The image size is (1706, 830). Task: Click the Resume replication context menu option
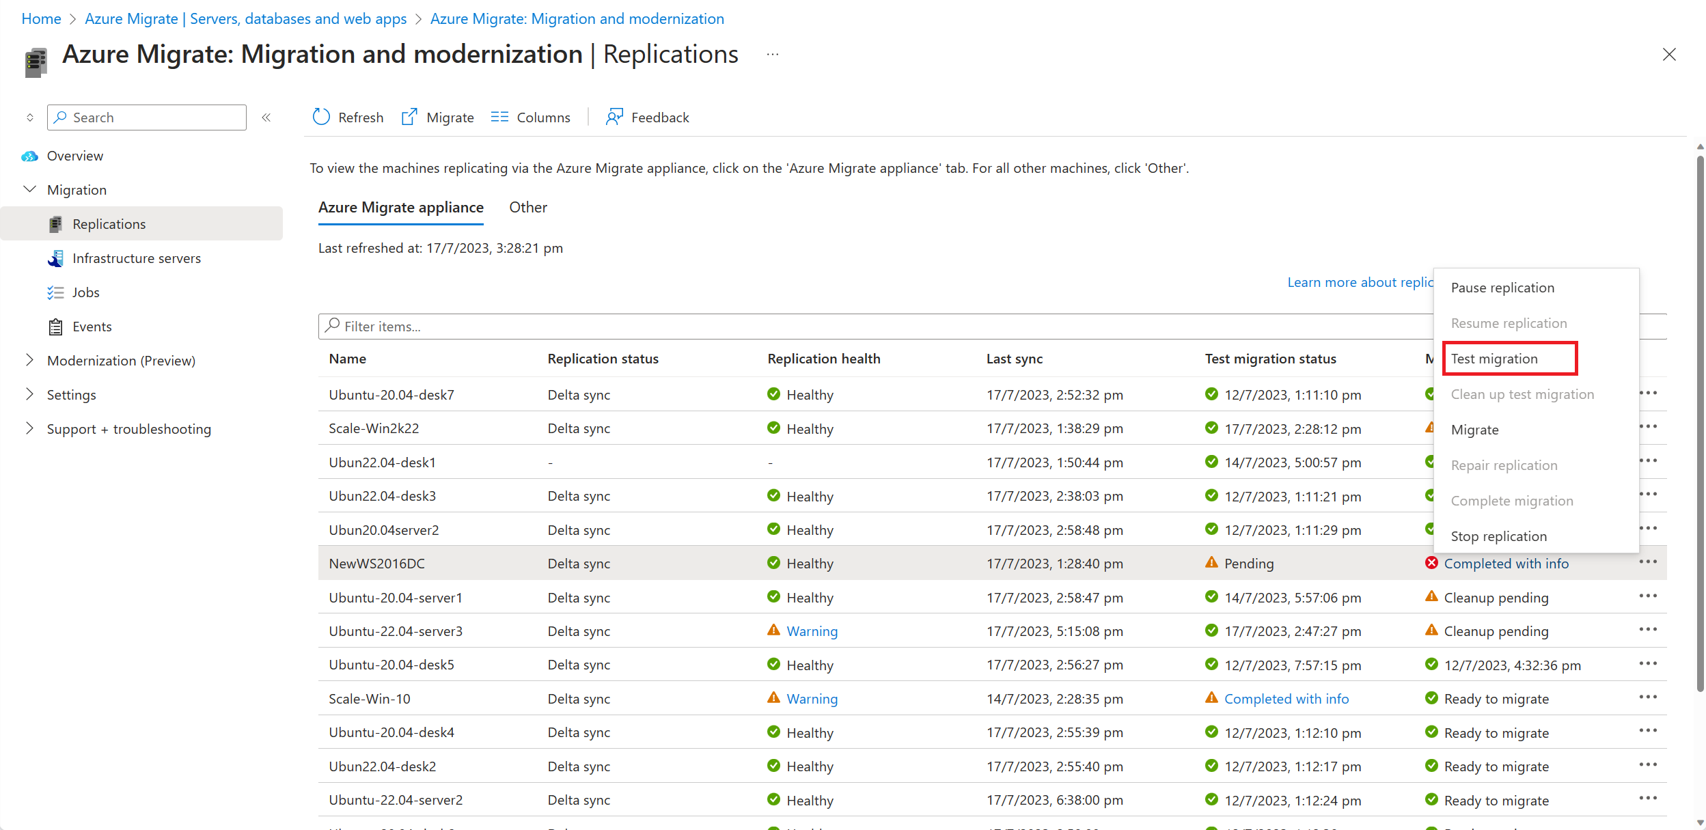pos(1510,323)
